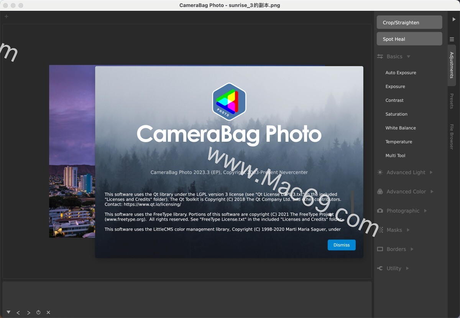Click the left arrow in bottom toolbar
Screen dimensions: 460x318
(18, 312)
